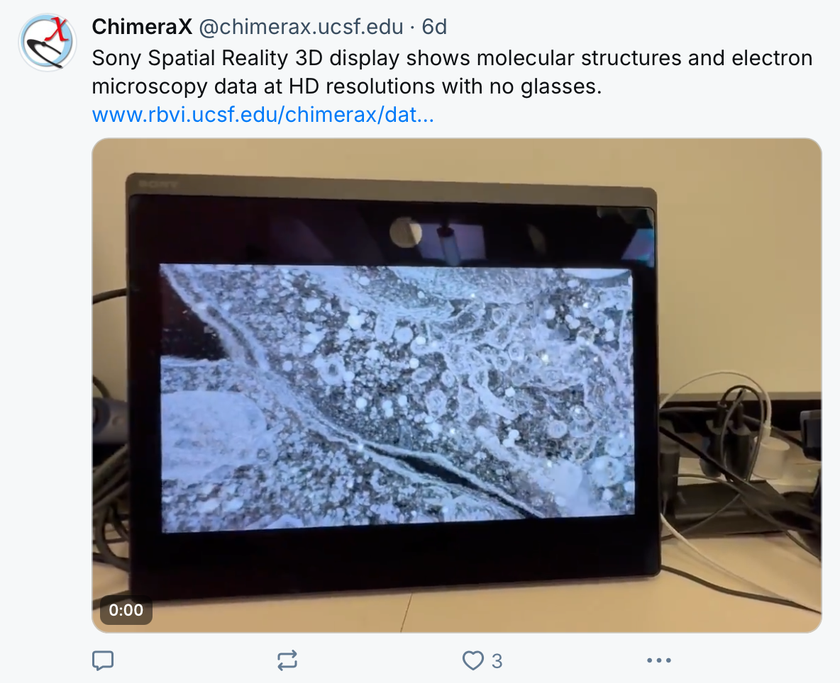Click the monitor's camera sensor in the video
The height and width of the screenshot is (683, 840).
406,232
